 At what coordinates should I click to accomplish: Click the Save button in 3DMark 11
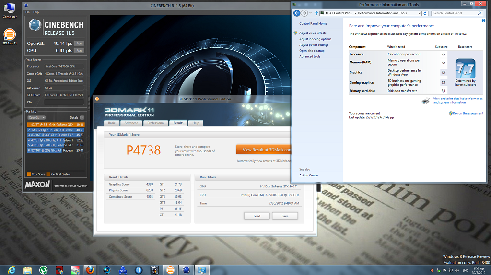[285, 216]
